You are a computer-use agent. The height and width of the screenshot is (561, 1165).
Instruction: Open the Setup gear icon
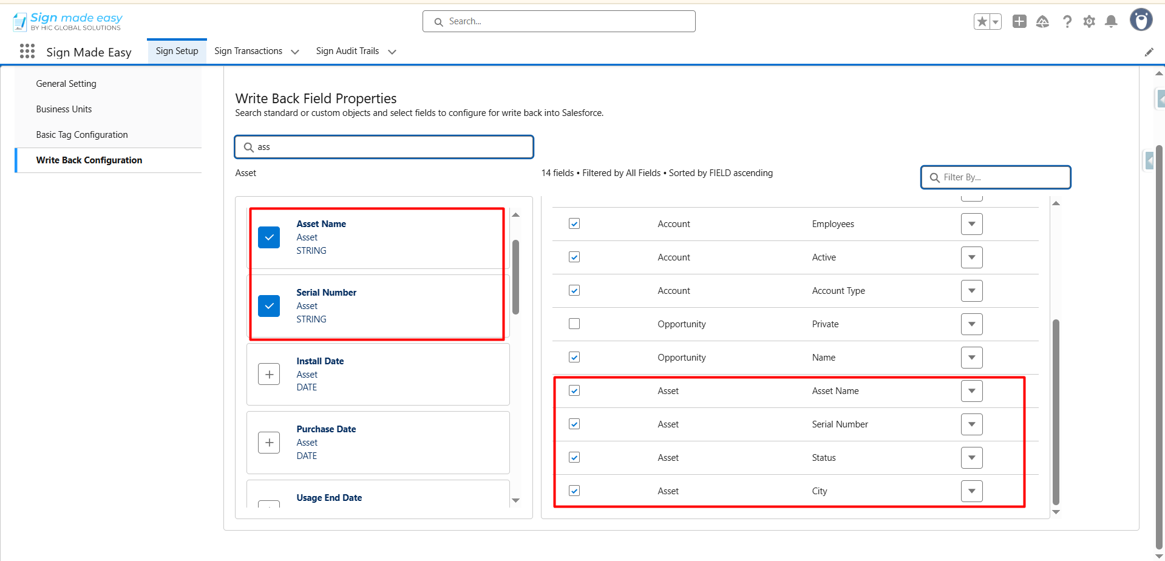coord(1089,22)
